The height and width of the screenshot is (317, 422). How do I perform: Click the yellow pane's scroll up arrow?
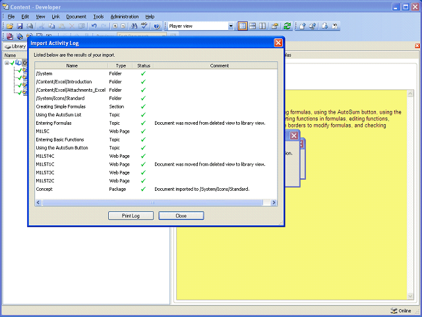click(x=410, y=94)
